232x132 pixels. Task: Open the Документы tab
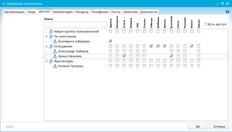(x=149, y=12)
